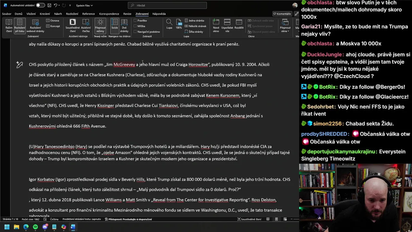Click Stránka 7 z 18 indicator
The width and height of the screenshot is (412, 232).
click(10, 219)
